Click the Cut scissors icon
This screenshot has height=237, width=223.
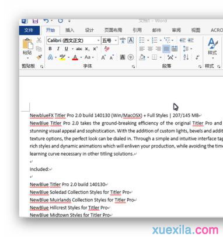point(39,40)
